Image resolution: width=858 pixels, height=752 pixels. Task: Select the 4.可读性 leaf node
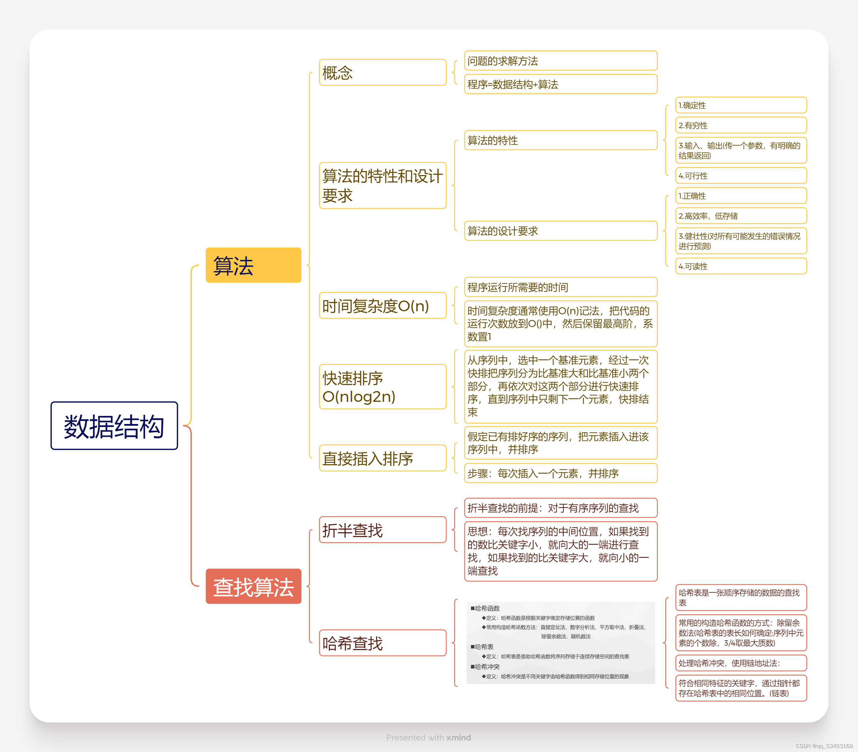[741, 266]
